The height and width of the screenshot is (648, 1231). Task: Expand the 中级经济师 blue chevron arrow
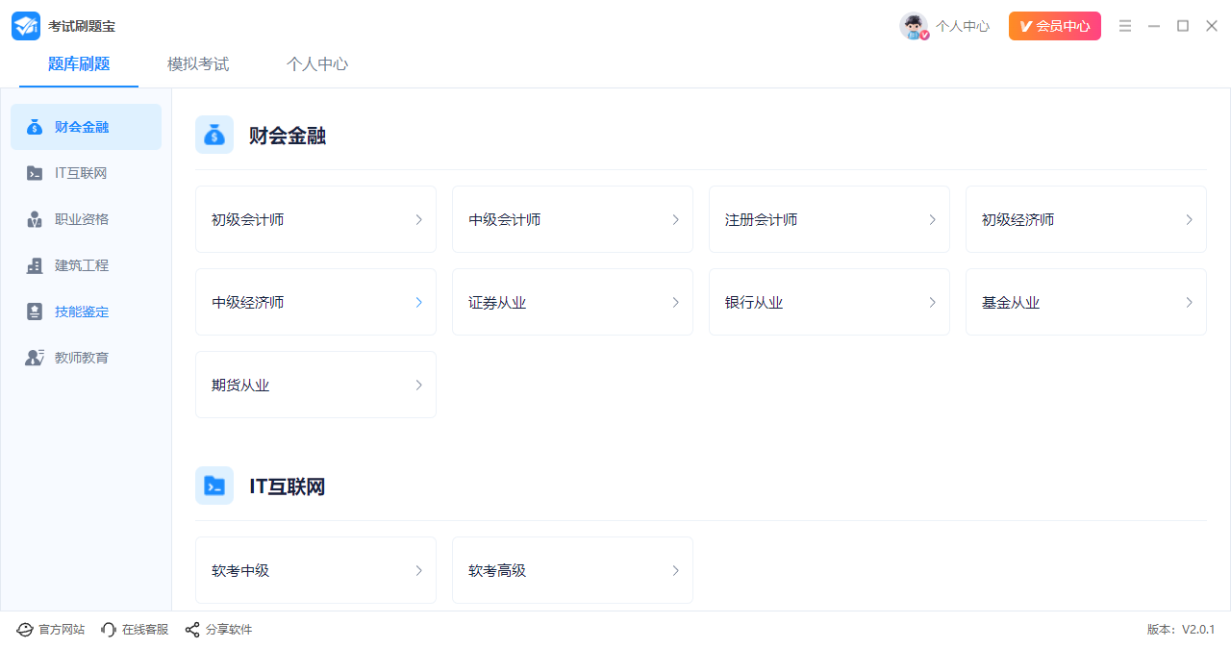click(x=418, y=302)
